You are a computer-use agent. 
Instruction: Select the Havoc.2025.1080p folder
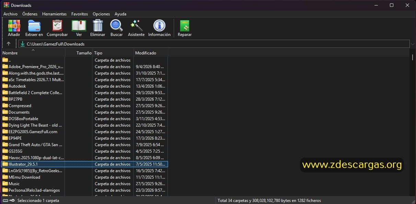(x=84, y=157)
